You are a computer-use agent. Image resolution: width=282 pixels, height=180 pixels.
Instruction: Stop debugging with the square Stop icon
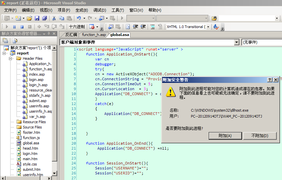(22, 27)
